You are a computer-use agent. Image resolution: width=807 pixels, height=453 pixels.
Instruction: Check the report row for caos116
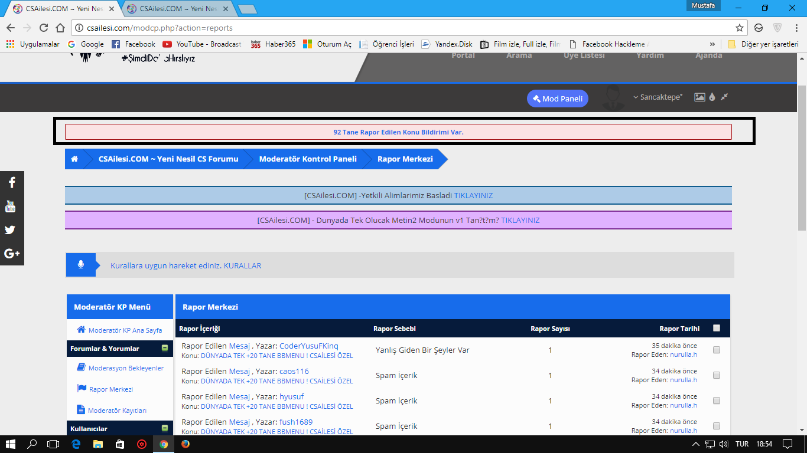pos(717,375)
